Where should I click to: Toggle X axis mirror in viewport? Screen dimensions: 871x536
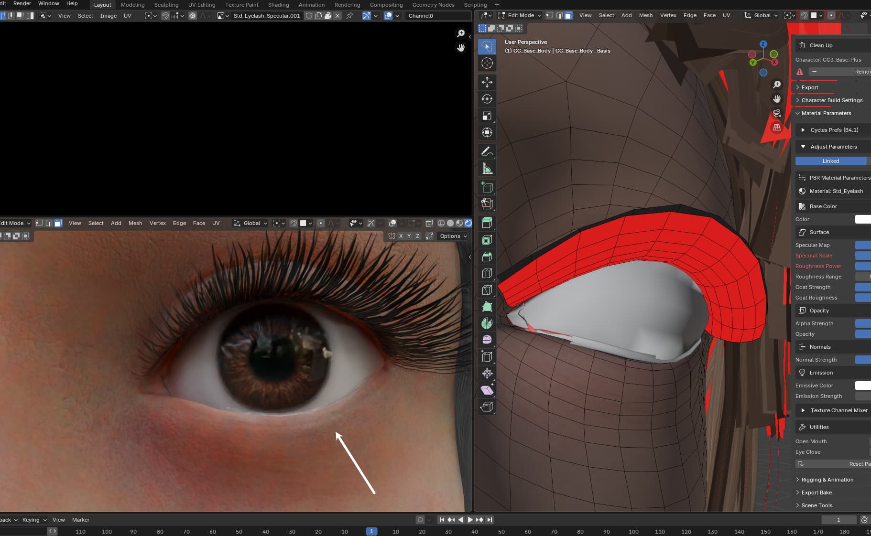401,236
